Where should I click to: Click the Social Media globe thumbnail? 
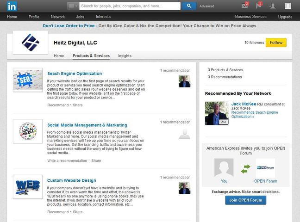(28, 131)
